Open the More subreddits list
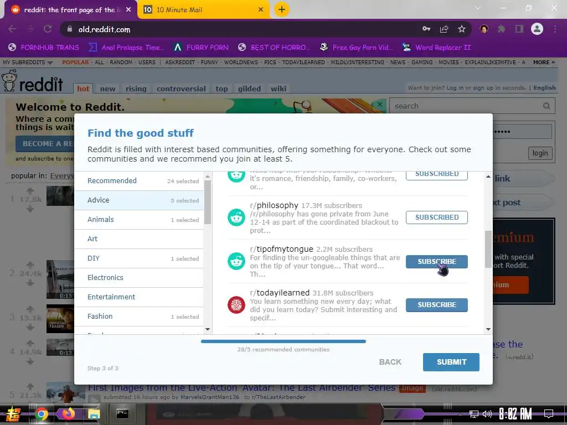Screen dimensions: 567x425 point(544,62)
